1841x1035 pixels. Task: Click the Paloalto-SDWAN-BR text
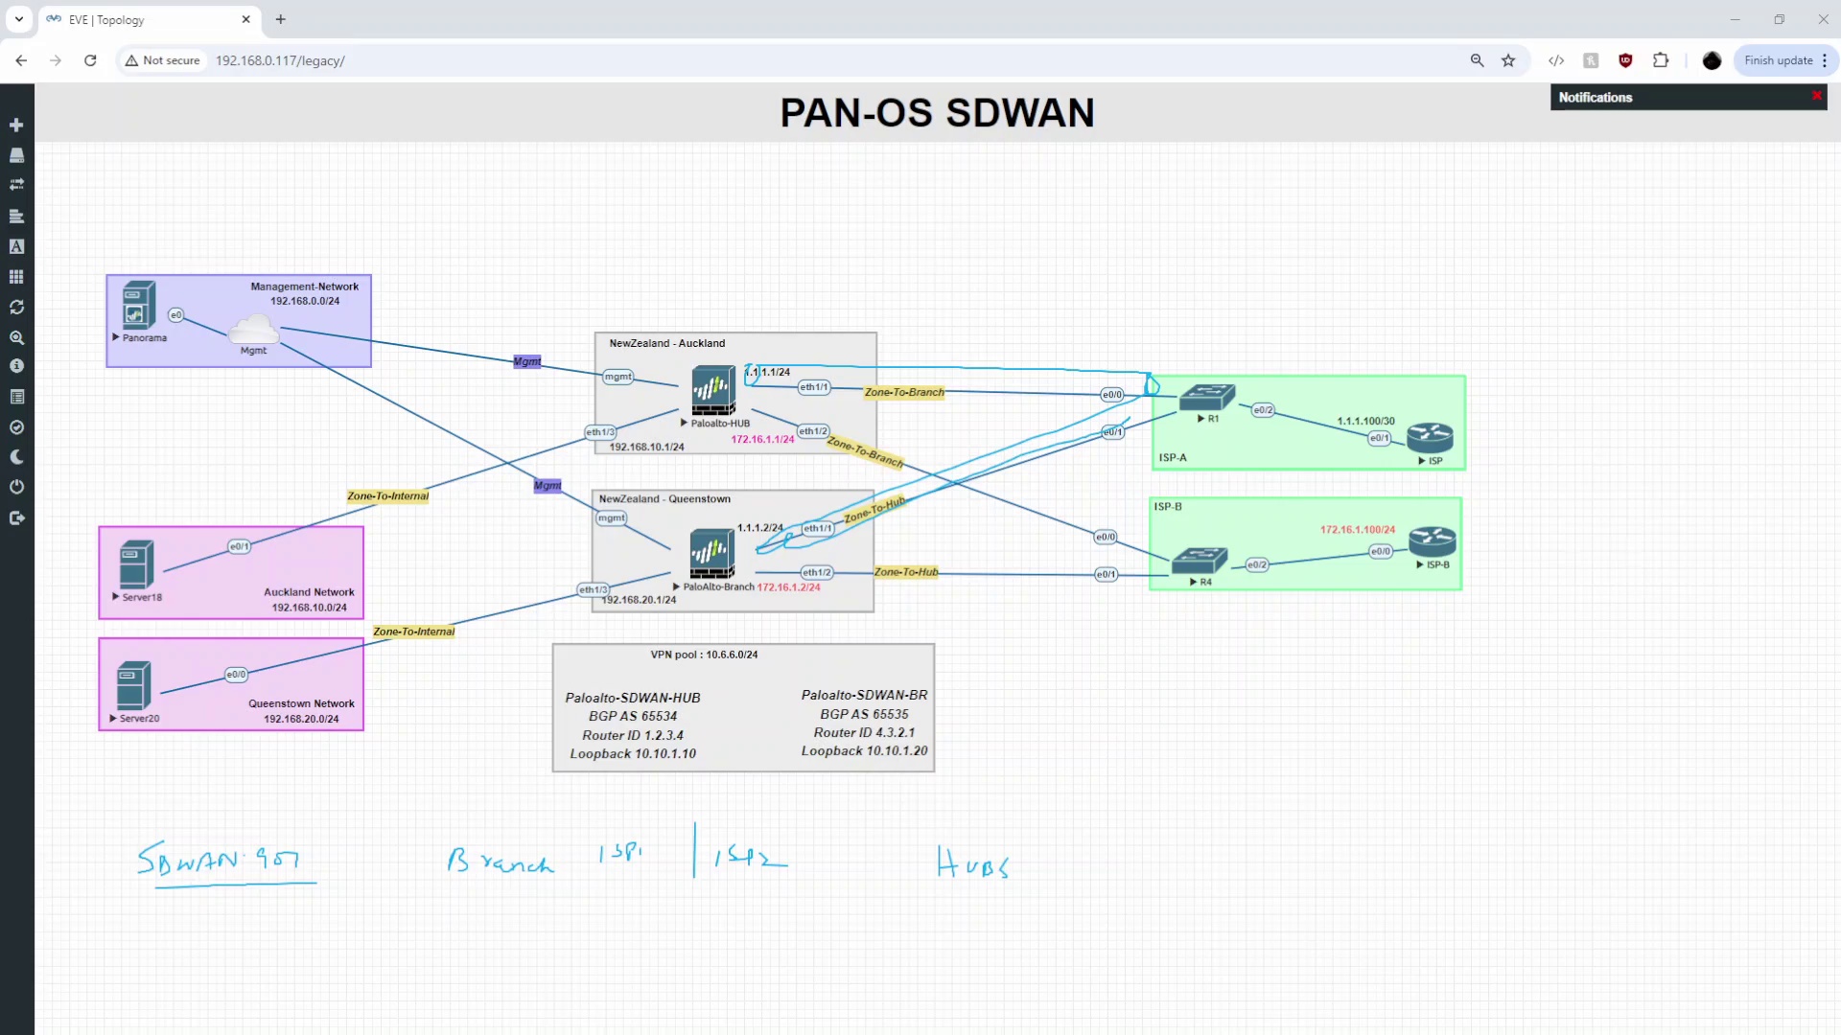point(864,695)
